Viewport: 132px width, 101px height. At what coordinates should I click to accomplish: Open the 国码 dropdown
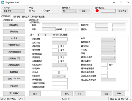click(109, 54)
